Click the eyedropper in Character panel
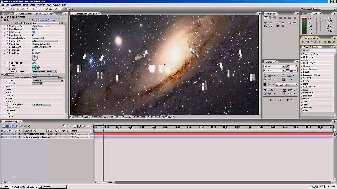The height and width of the screenshot is (189, 337). pos(288,66)
